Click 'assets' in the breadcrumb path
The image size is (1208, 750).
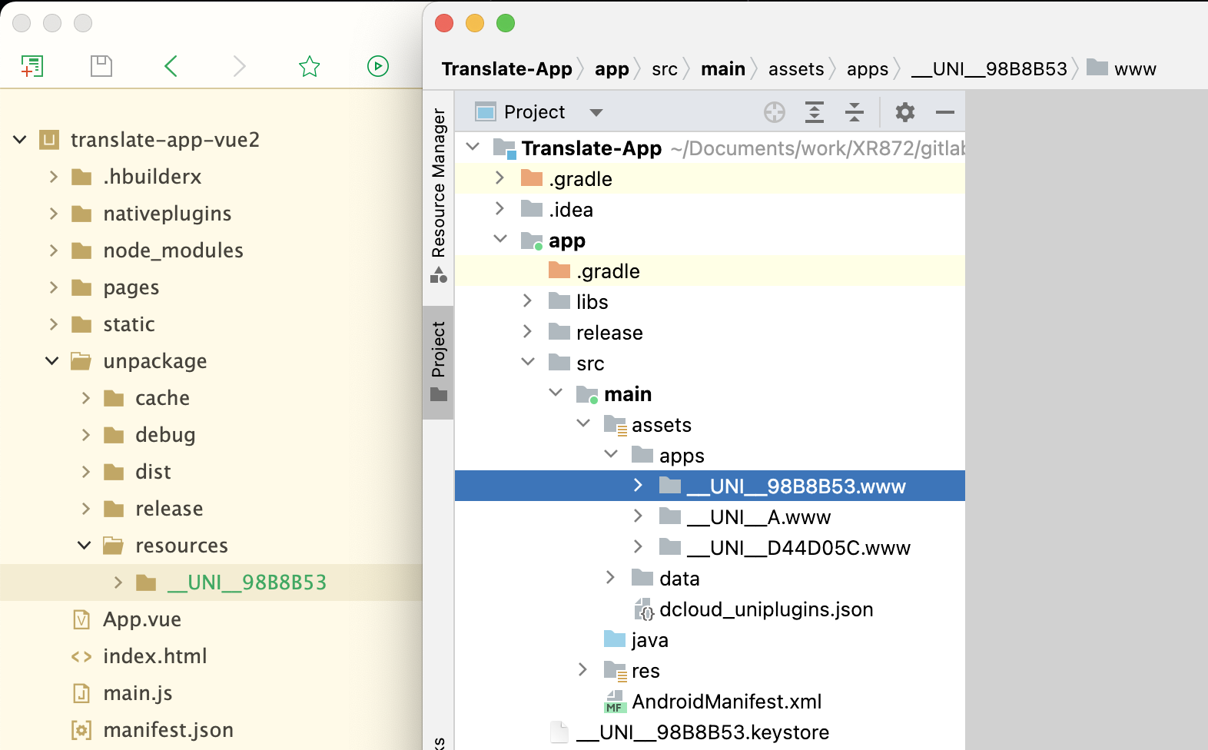tap(796, 69)
